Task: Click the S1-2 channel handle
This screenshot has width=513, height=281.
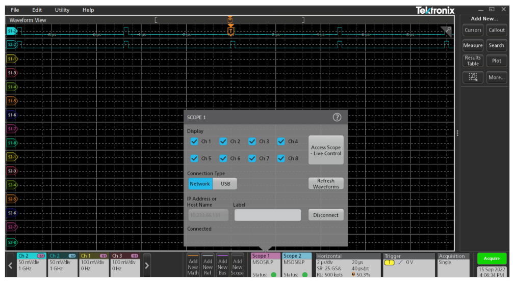Action: pos(12,31)
